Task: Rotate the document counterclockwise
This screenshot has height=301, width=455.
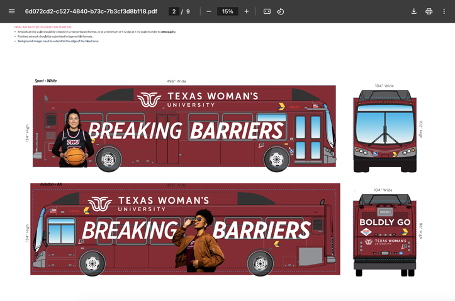Action: pos(280,11)
